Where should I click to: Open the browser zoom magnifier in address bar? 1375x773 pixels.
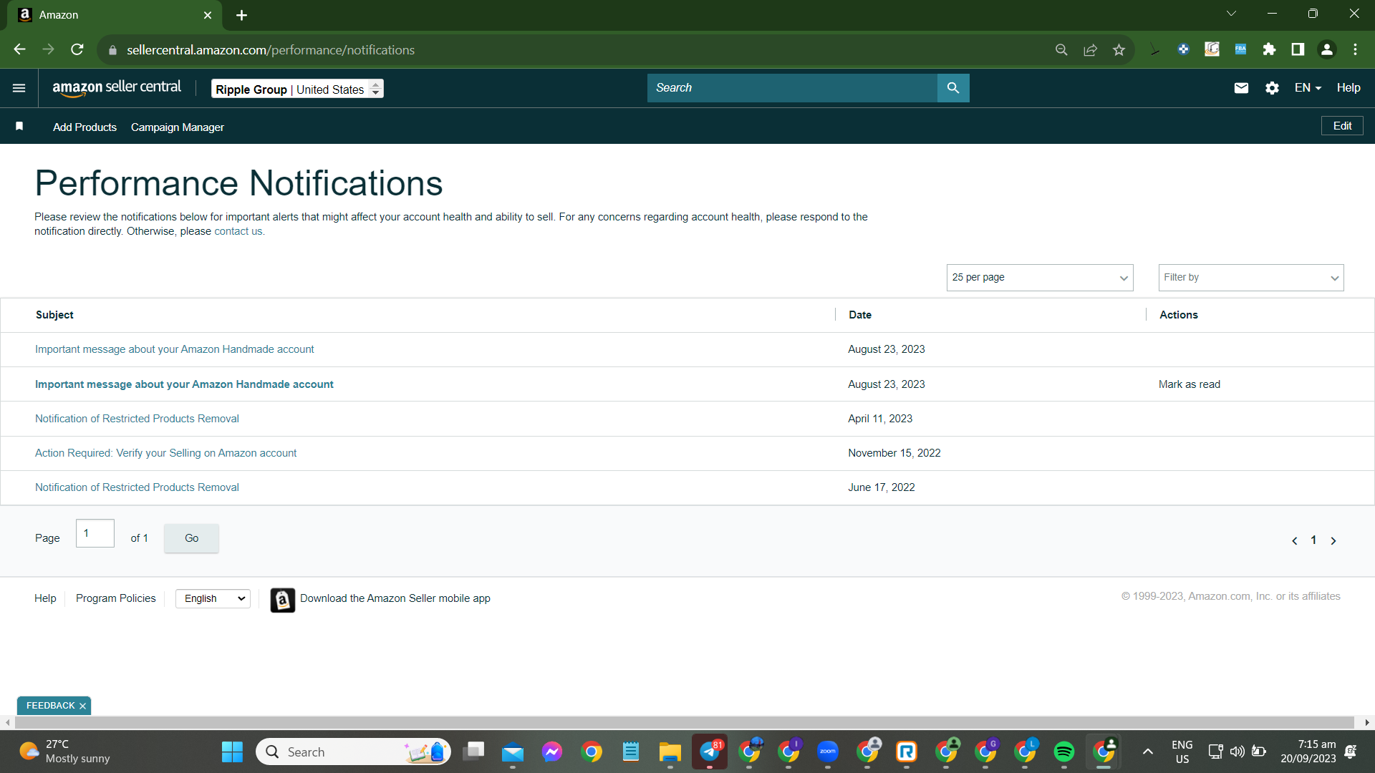tap(1061, 49)
